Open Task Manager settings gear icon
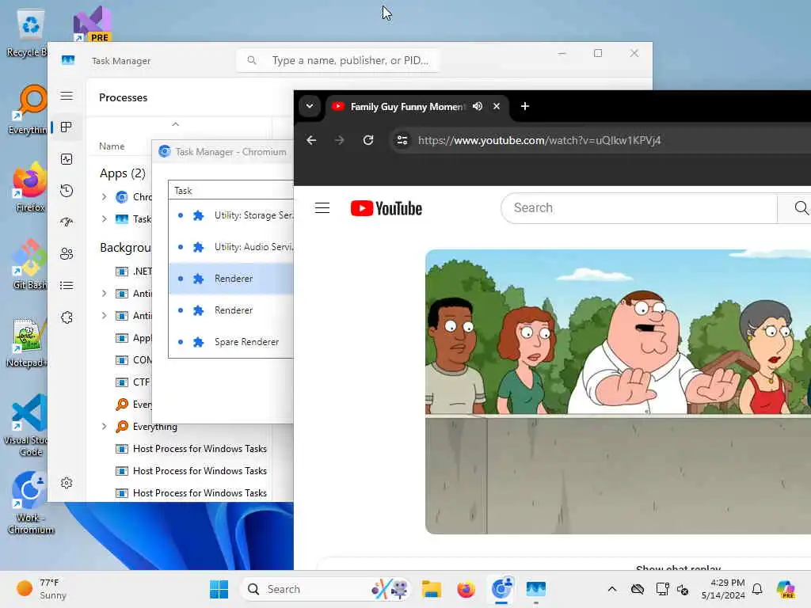The width and height of the screenshot is (811, 608). coord(67,483)
